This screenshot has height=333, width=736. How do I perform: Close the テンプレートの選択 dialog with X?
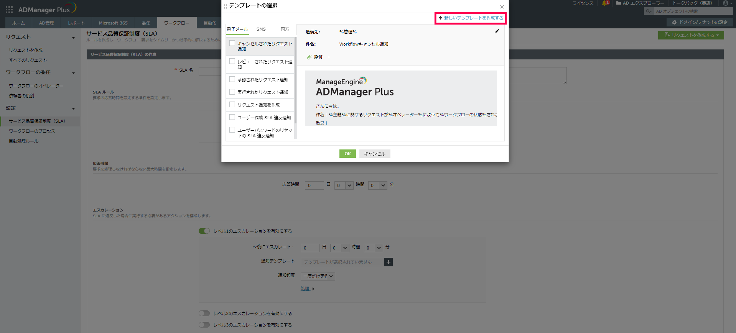click(502, 7)
